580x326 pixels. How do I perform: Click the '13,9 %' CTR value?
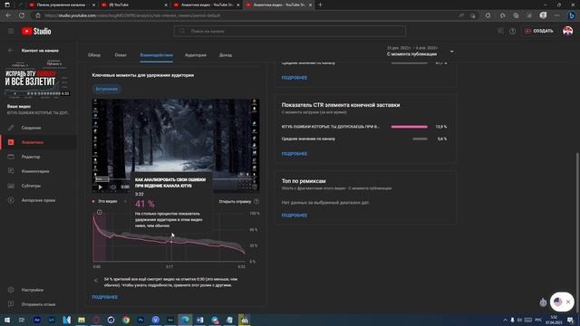441,127
